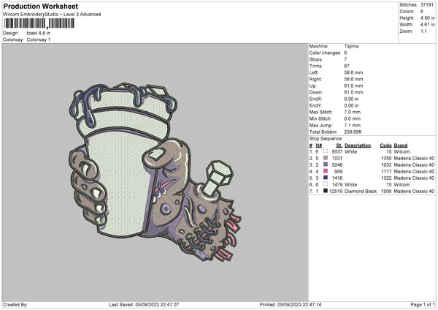The height and width of the screenshot is (310, 438).
Task: Click the Stitches count value 37191
Action: click(x=429, y=4)
